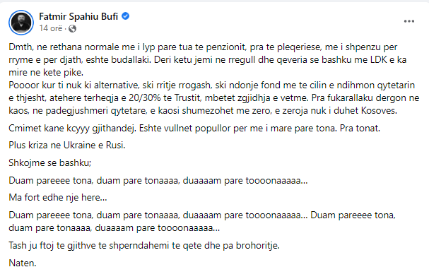Click the paragraph starting 'Dmth, ne rethana normale'
This screenshot has height=267, width=429.
tap(208, 59)
